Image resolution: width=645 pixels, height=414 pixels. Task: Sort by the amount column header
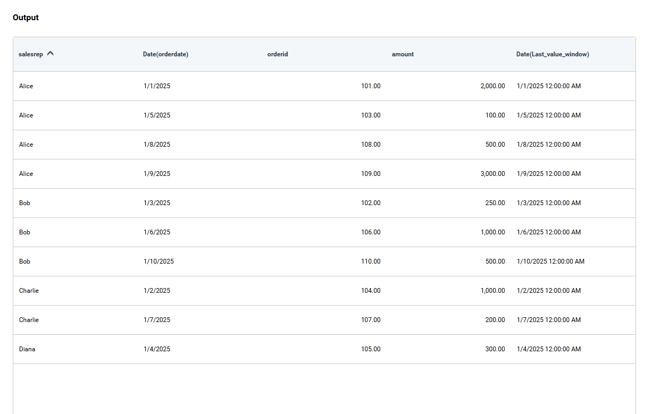click(x=403, y=54)
